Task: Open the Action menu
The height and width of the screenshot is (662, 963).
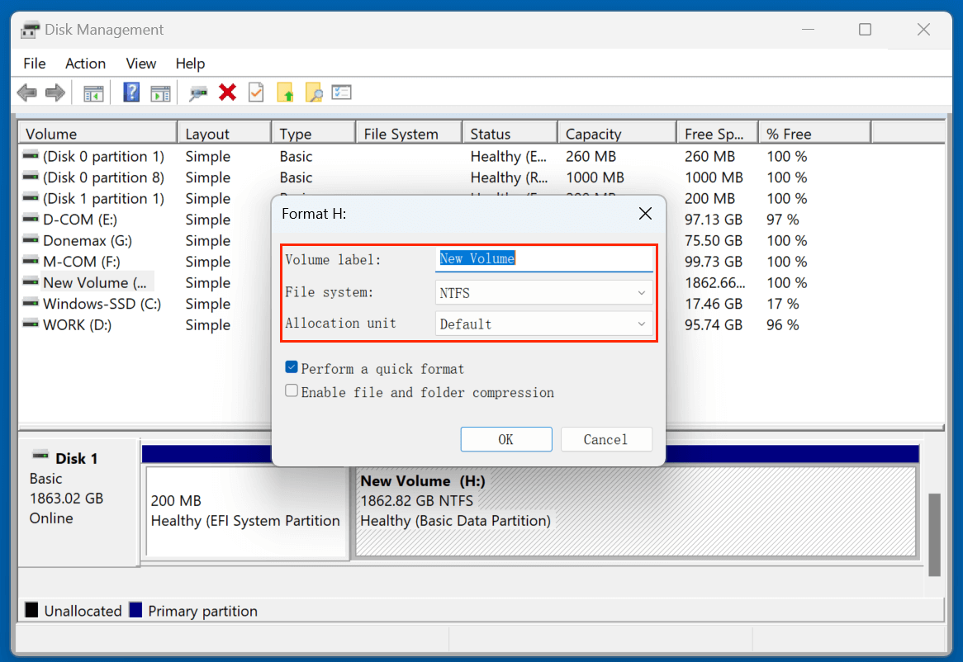Action: tap(85, 64)
